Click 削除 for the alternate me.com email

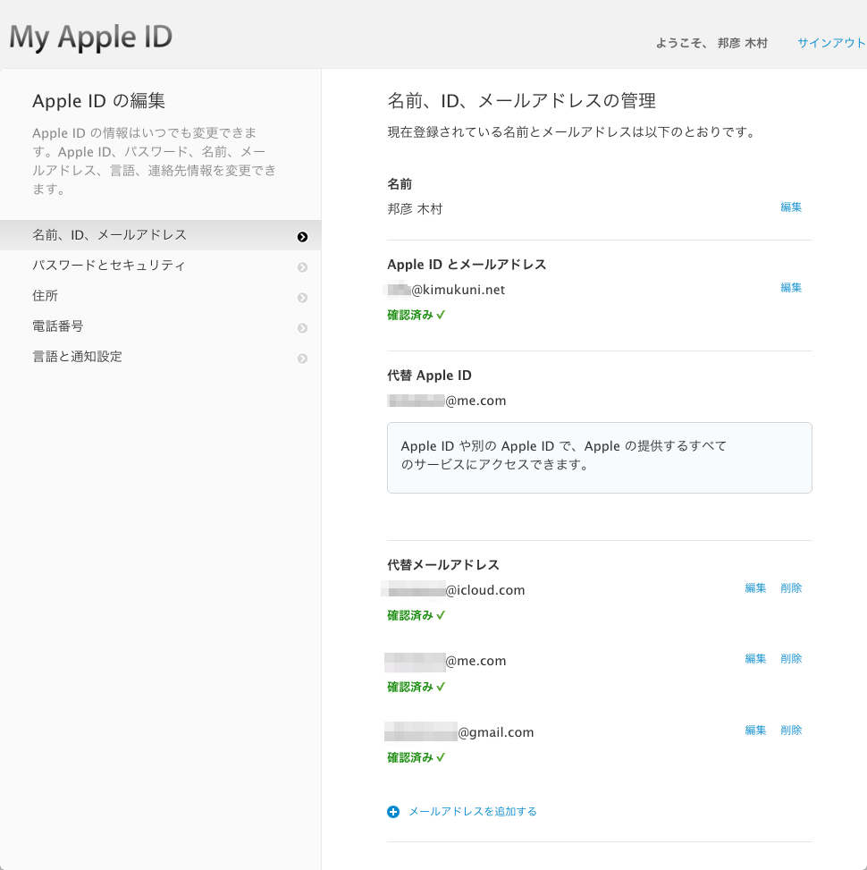point(791,659)
